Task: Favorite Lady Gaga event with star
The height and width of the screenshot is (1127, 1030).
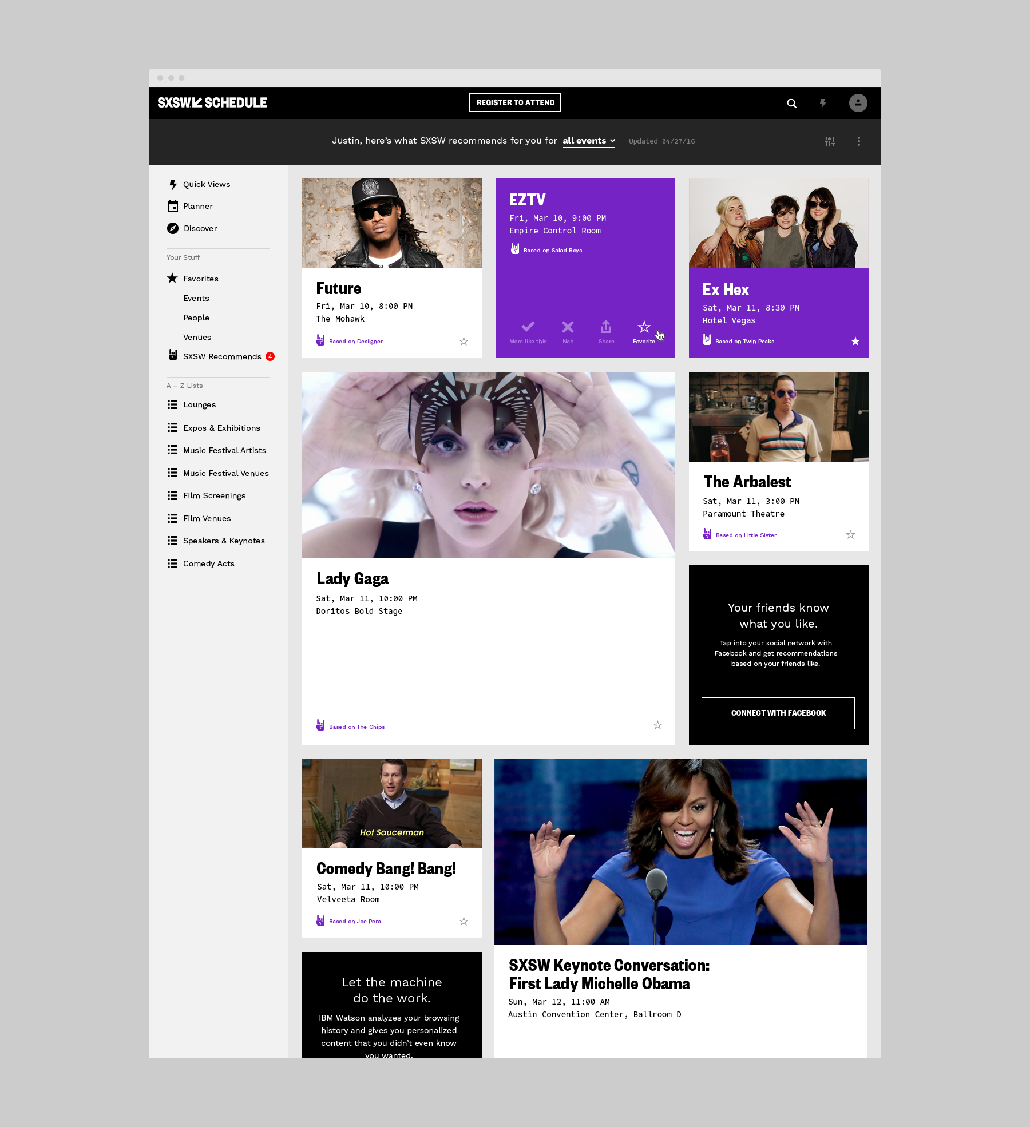Action: [x=657, y=725]
